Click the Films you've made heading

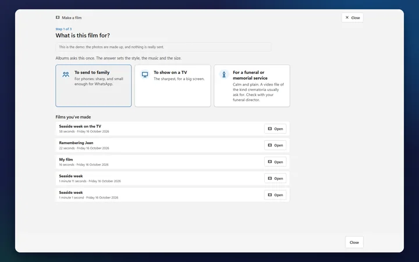click(x=73, y=117)
